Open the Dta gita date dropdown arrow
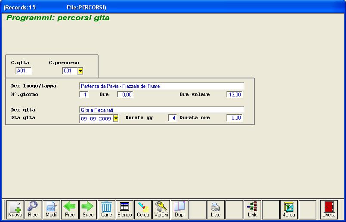 point(116,118)
